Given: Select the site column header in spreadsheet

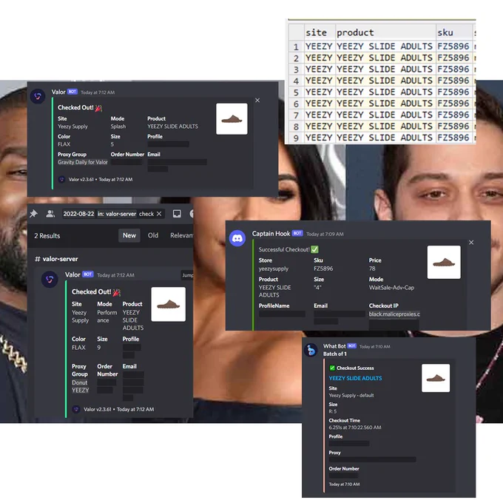Looking at the screenshot, I should 320,33.
